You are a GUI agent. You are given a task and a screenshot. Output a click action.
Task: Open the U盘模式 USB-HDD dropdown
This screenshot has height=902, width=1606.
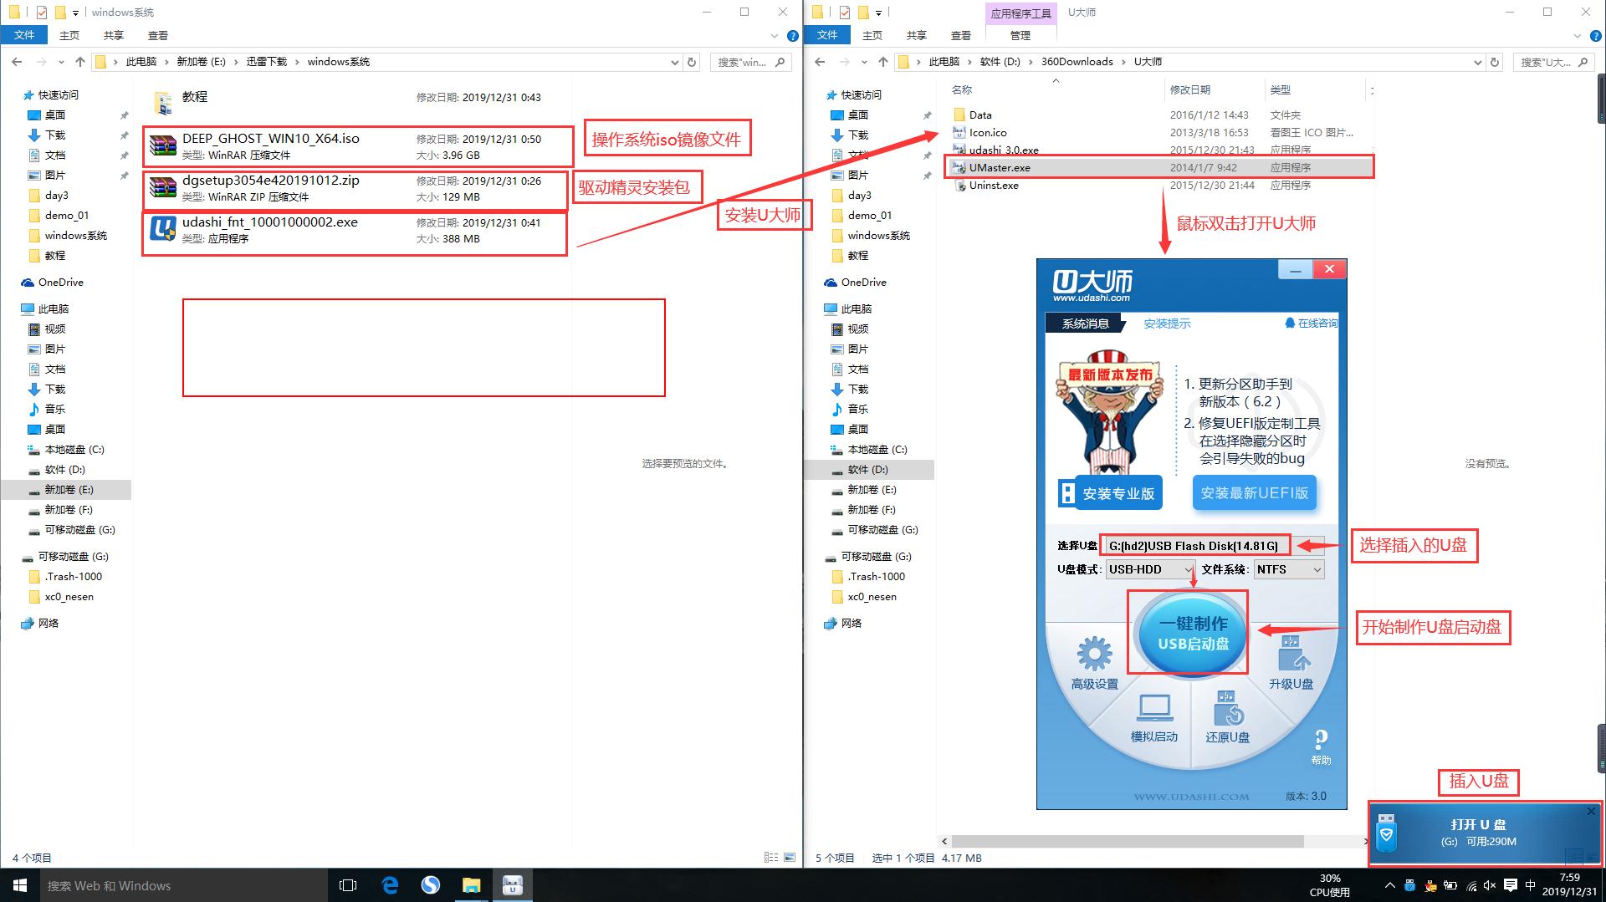coord(1150,569)
